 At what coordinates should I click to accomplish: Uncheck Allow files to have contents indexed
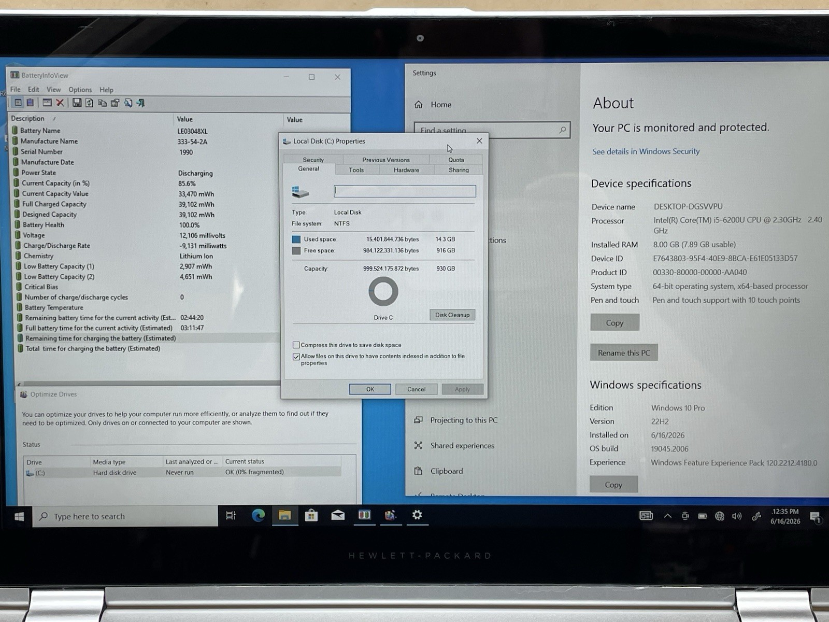296,357
